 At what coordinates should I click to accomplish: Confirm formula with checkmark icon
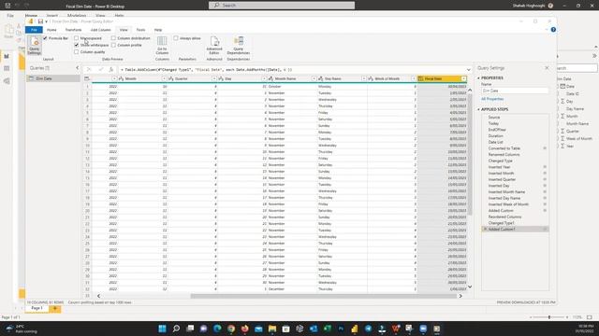pos(101,70)
